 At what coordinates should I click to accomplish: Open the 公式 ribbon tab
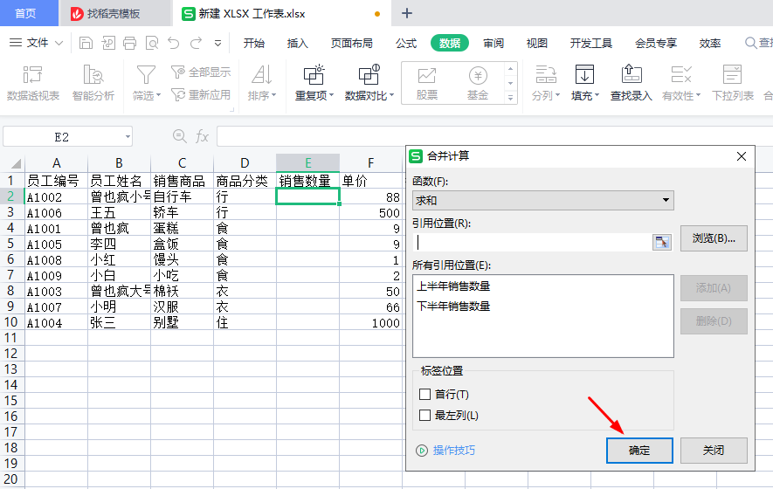(406, 44)
